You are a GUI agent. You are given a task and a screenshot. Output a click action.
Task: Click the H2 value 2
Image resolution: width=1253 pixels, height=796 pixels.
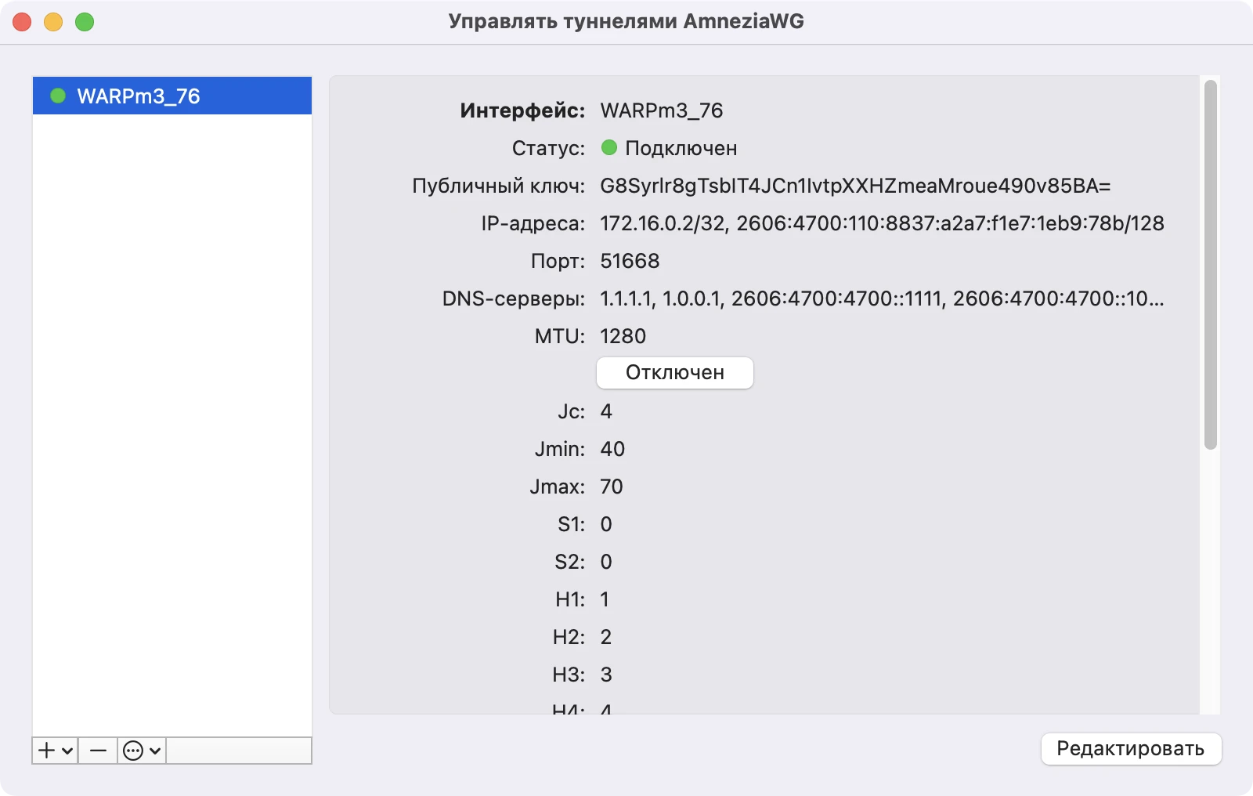[x=606, y=637]
